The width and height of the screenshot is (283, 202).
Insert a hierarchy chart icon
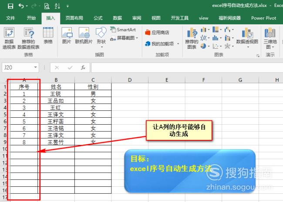(x=216, y=30)
